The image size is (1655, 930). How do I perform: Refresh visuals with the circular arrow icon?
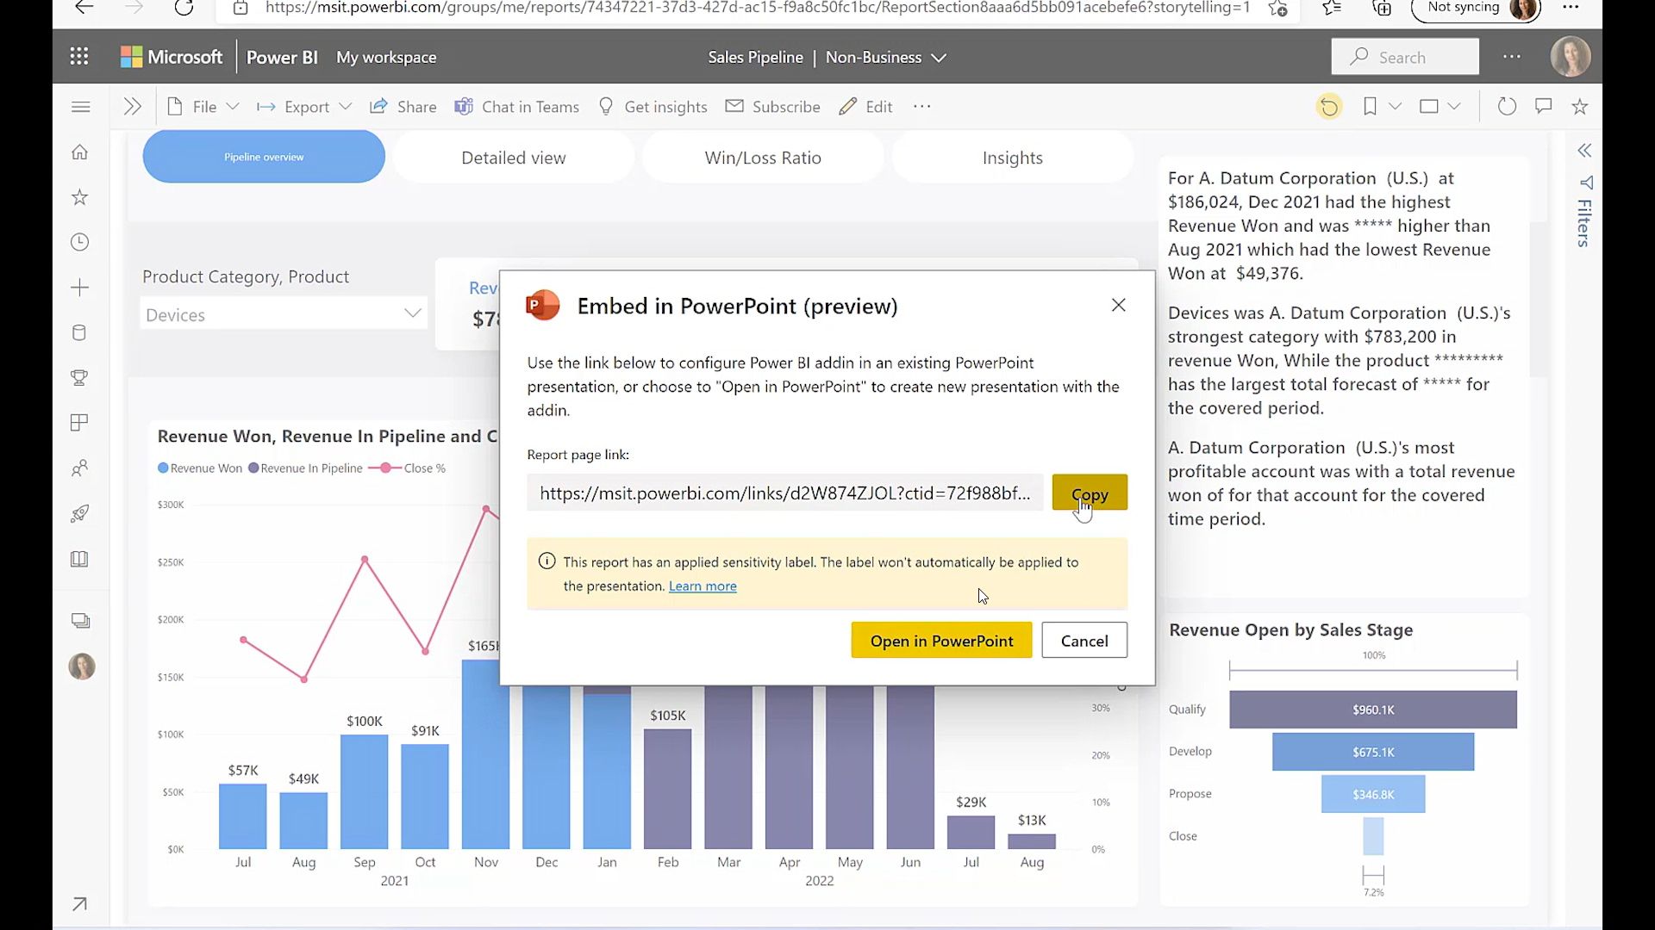[1507, 107]
